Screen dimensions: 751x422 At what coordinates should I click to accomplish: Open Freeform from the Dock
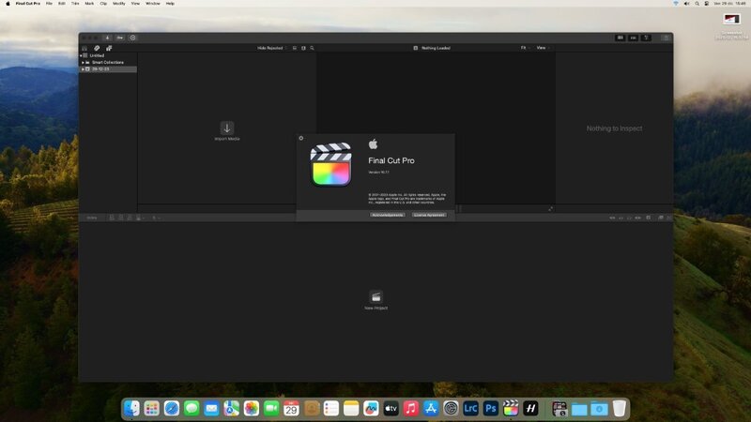pyautogui.click(x=371, y=409)
